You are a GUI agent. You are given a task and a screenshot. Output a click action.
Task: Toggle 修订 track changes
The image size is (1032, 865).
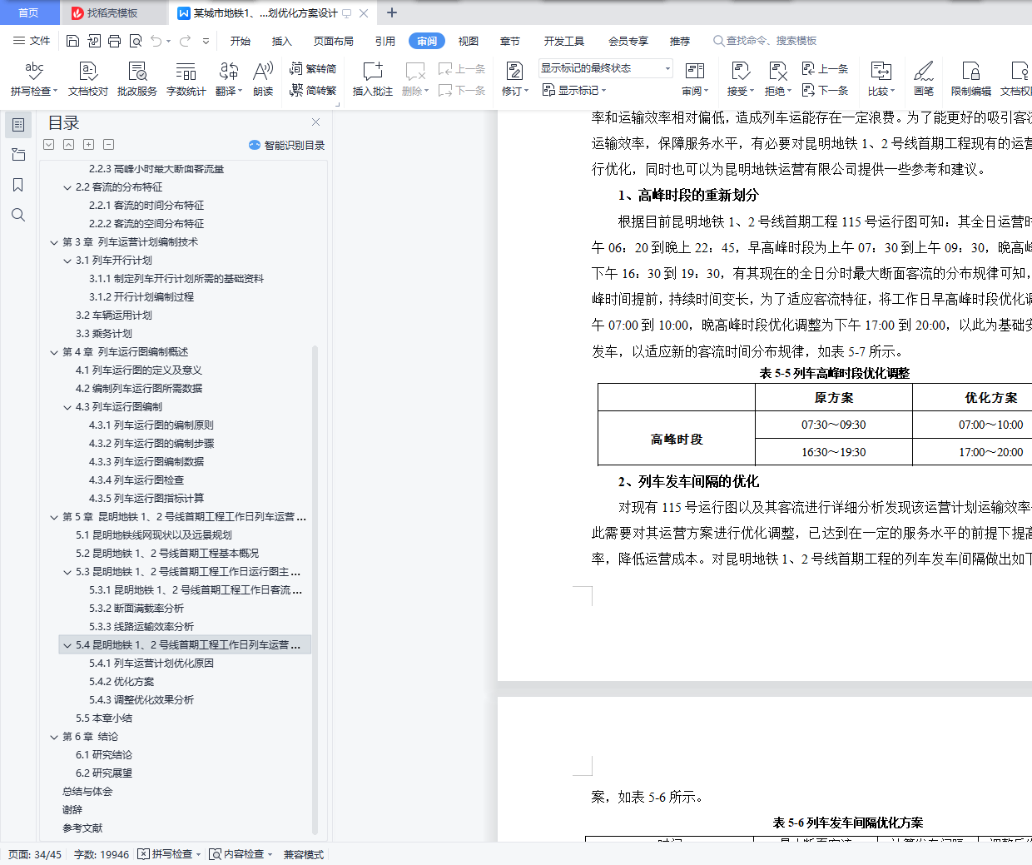pos(515,79)
